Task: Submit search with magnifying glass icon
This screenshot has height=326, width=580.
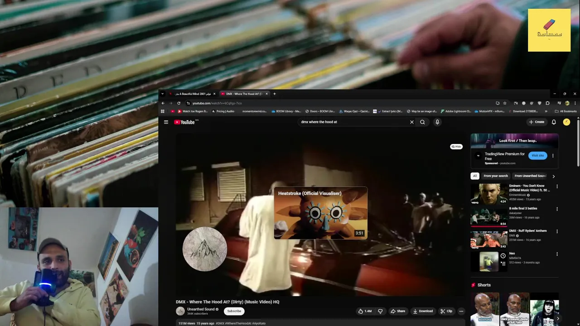Action: coord(422,122)
